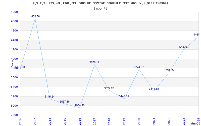Click the 2019 x-axis label
This screenshot has height=126, width=201.
tap(124, 121)
